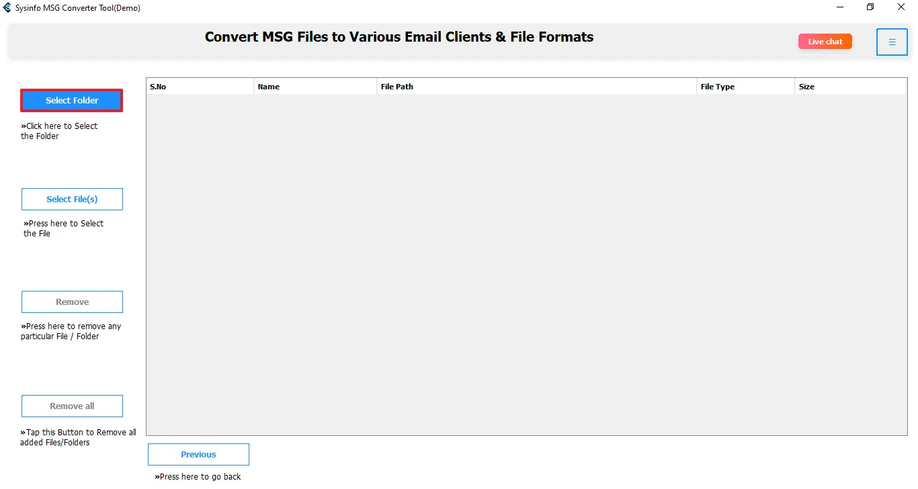Click the Remove button

[x=72, y=302]
